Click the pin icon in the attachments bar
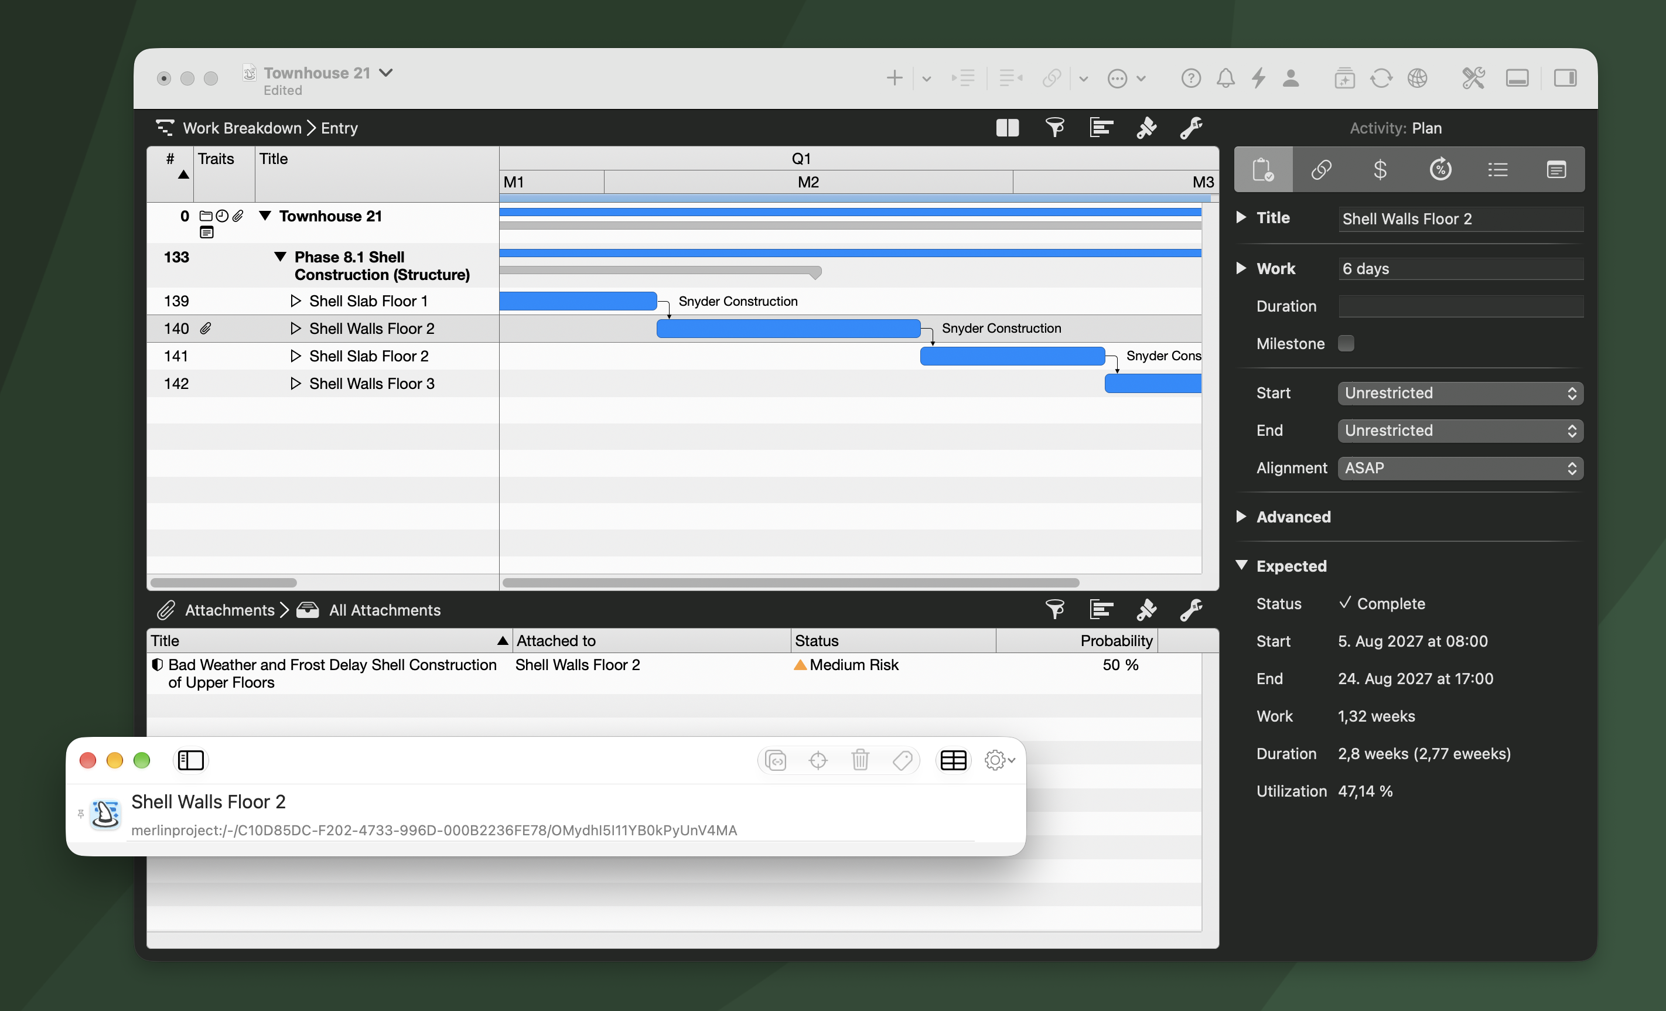This screenshot has height=1011, width=1666. [1146, 610]
